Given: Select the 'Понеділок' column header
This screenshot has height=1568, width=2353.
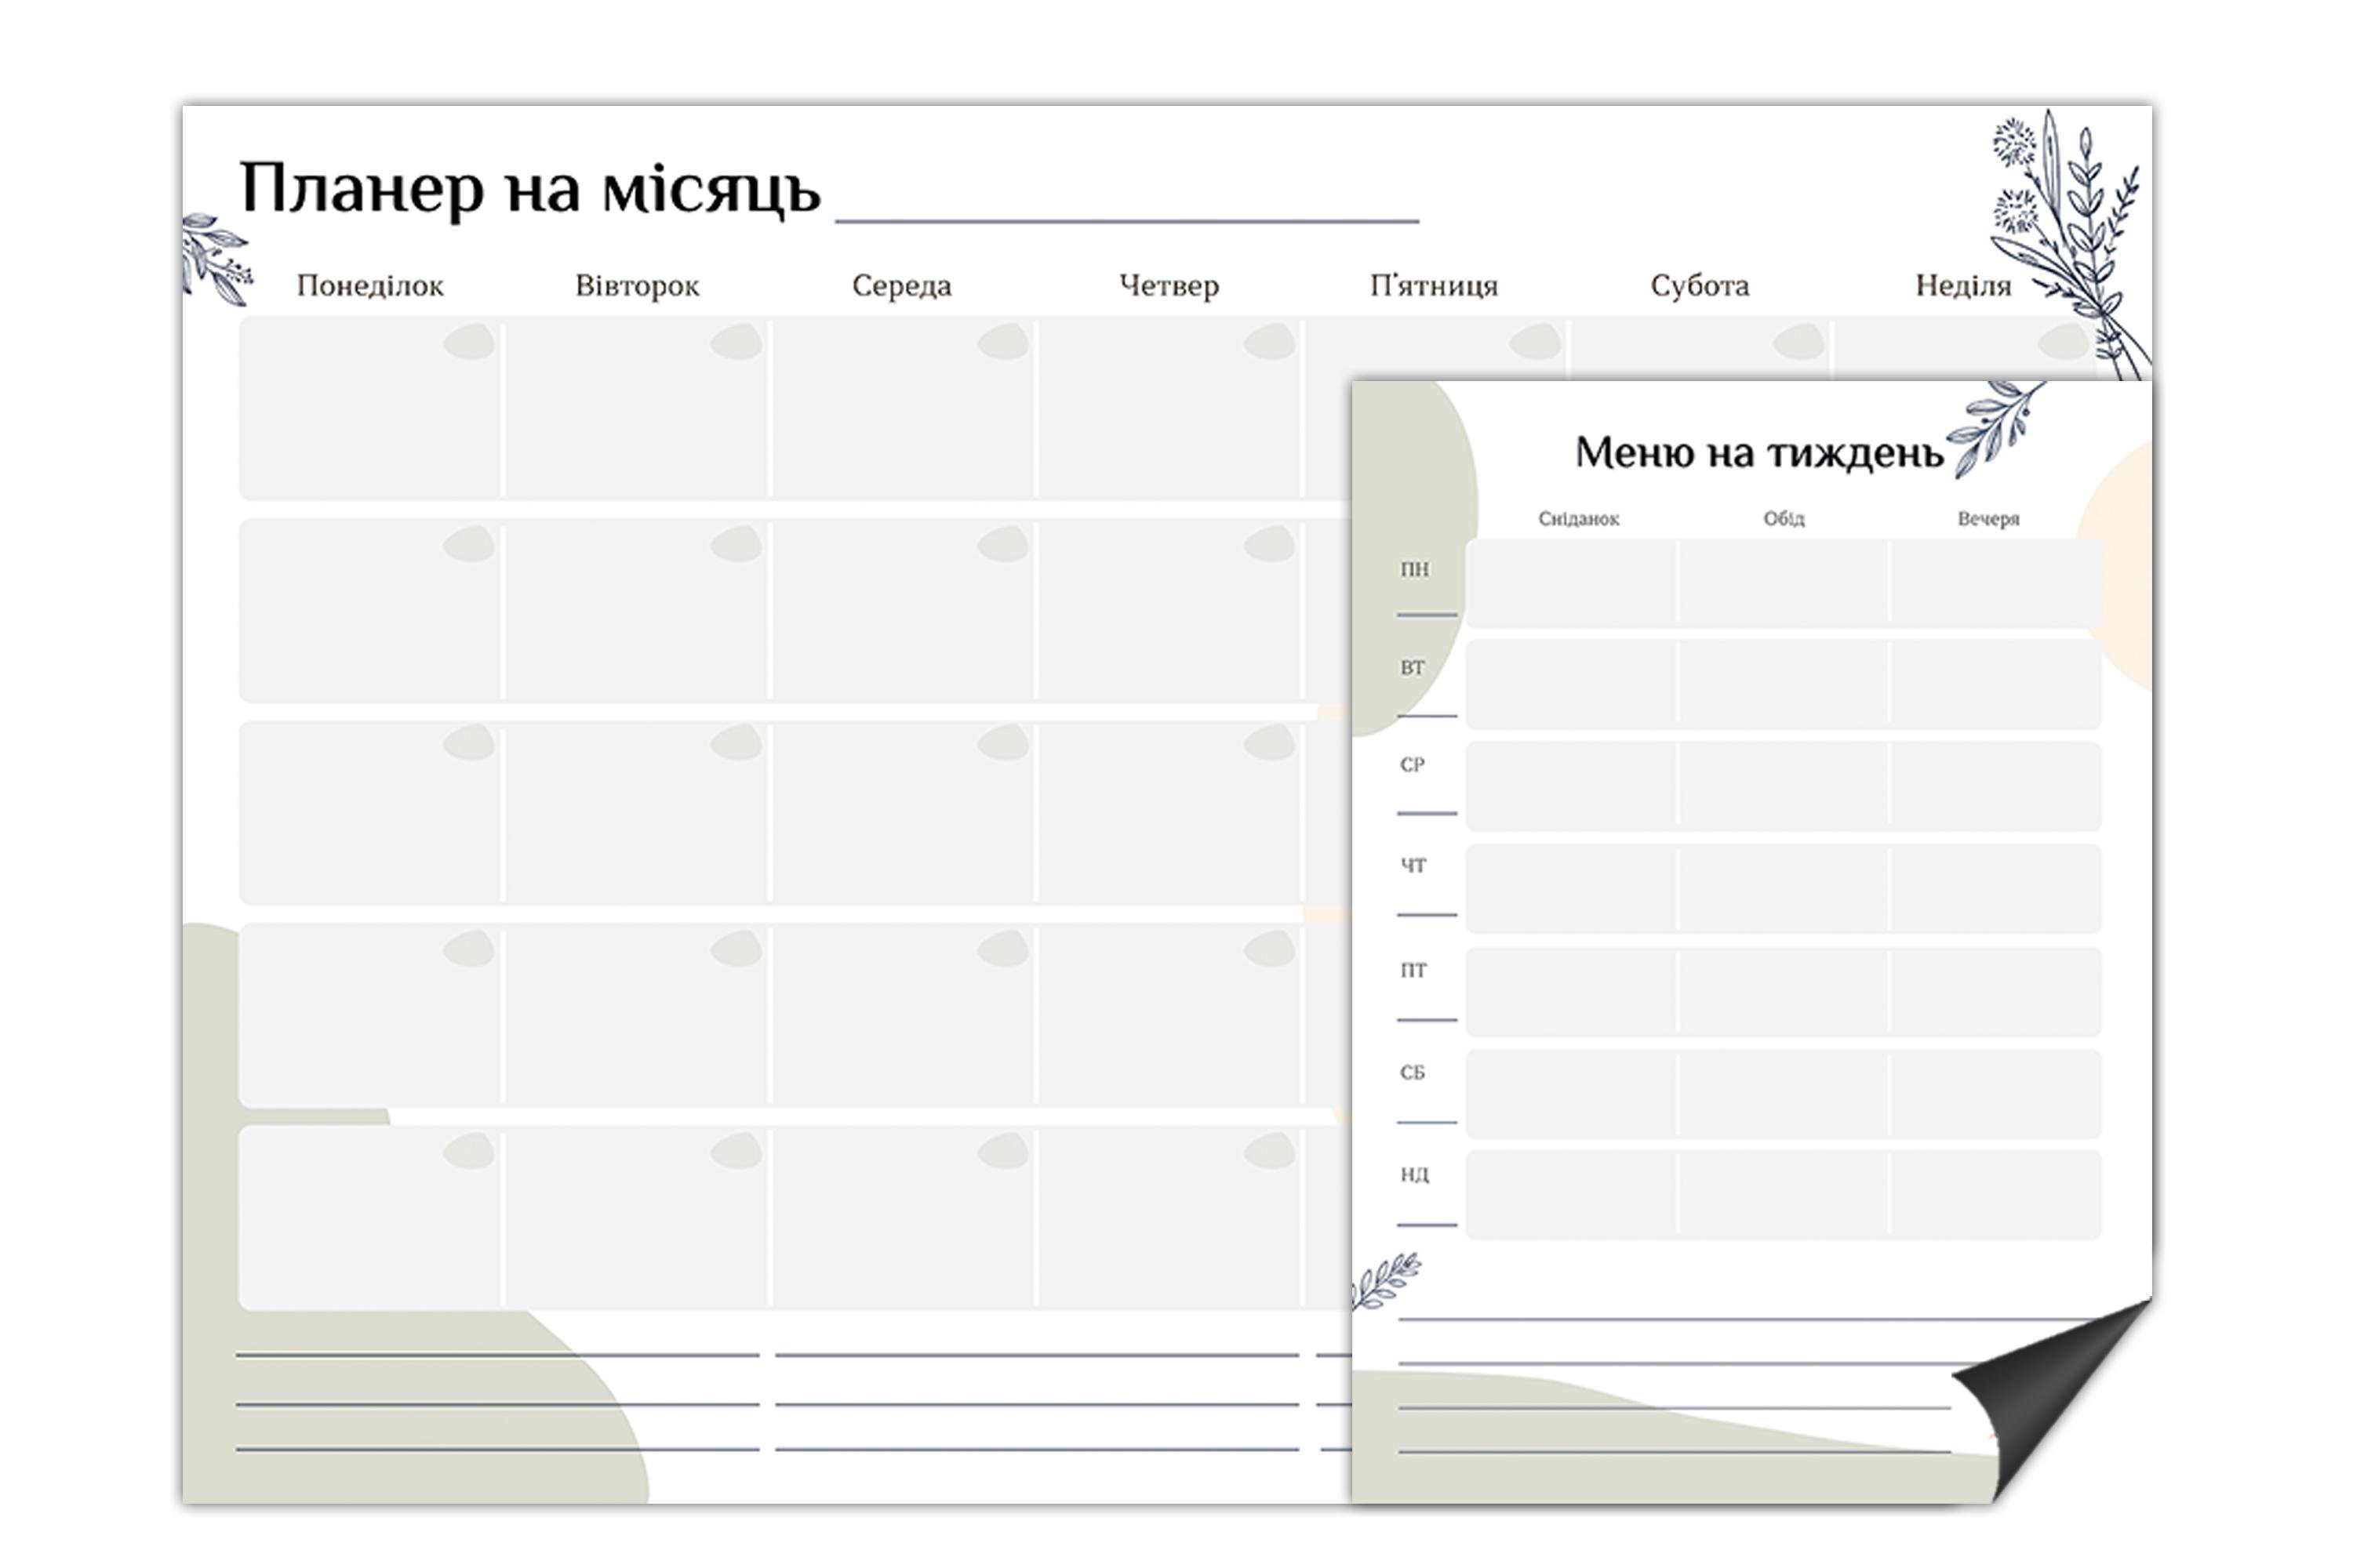Looking at the screenshot, I should point(370,286).
